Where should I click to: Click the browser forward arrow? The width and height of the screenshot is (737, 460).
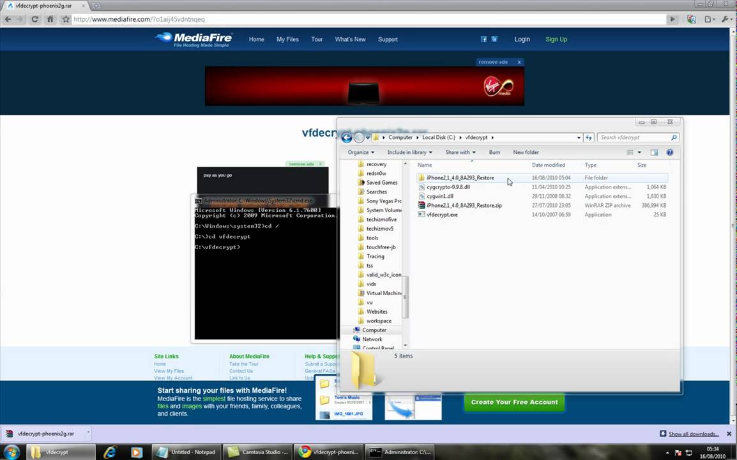coord(20,19)
